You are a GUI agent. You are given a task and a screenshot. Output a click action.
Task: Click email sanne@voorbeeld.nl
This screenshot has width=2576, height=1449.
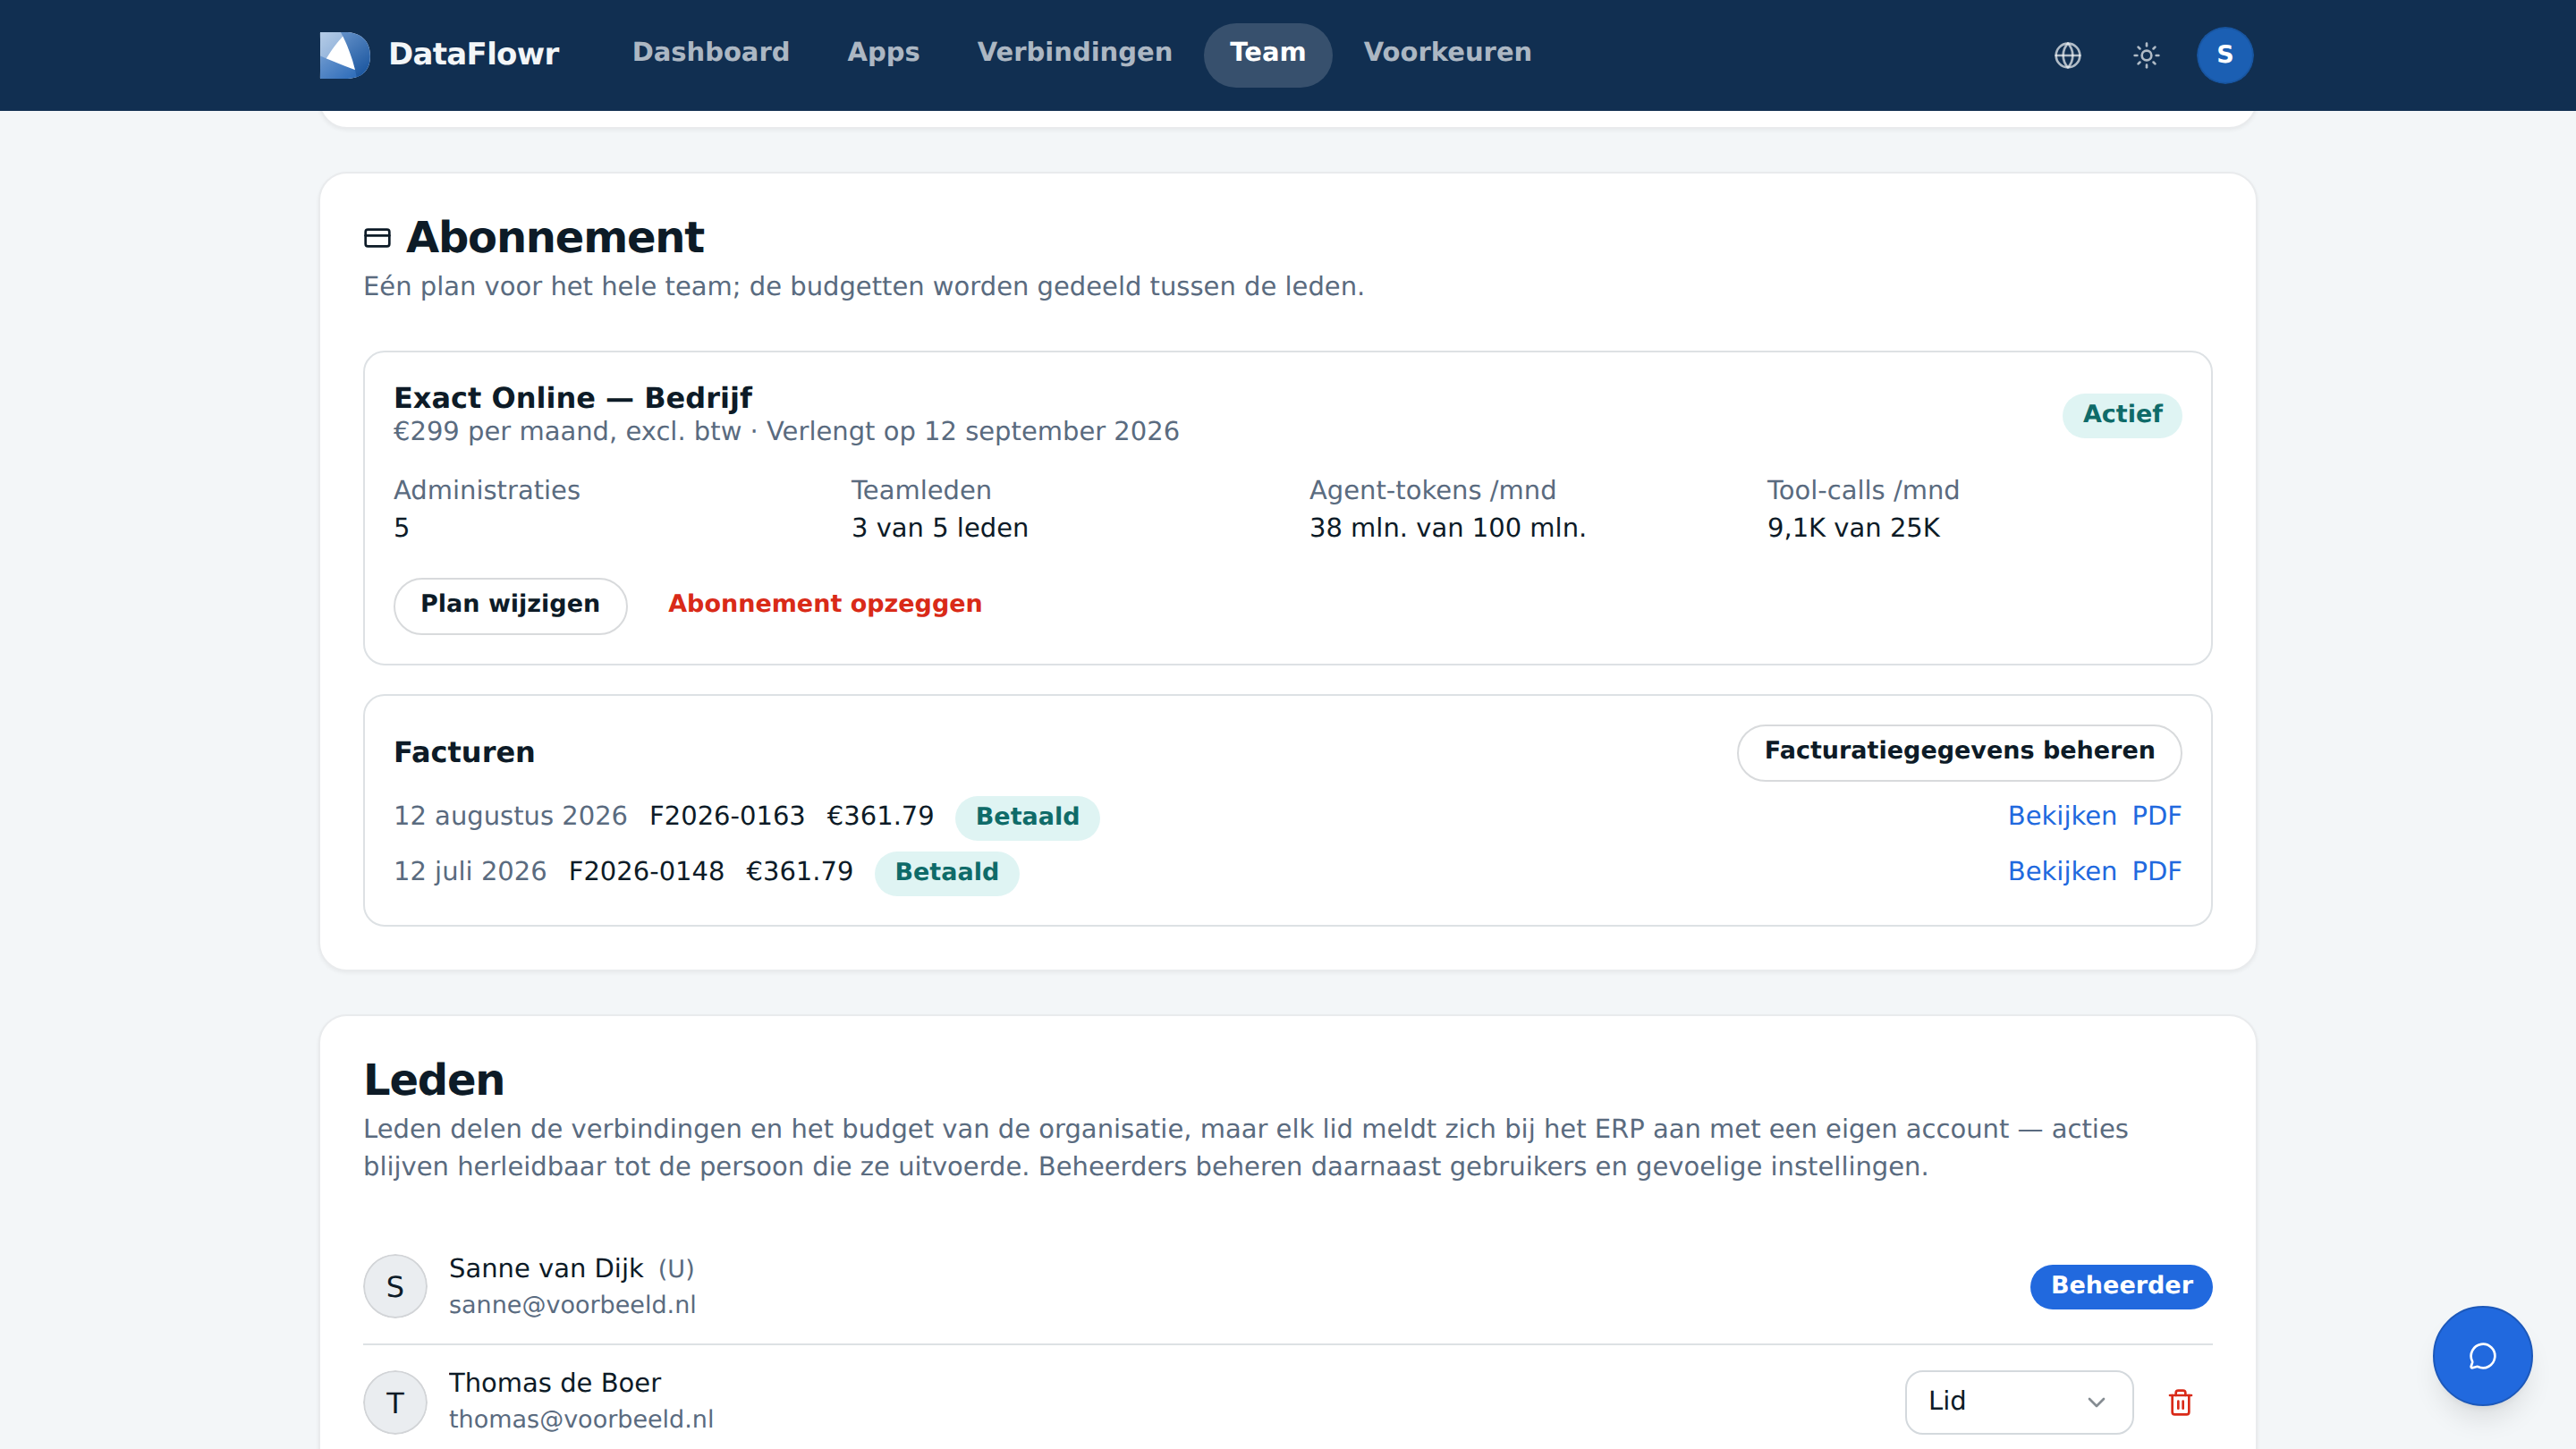(572, 1305)
